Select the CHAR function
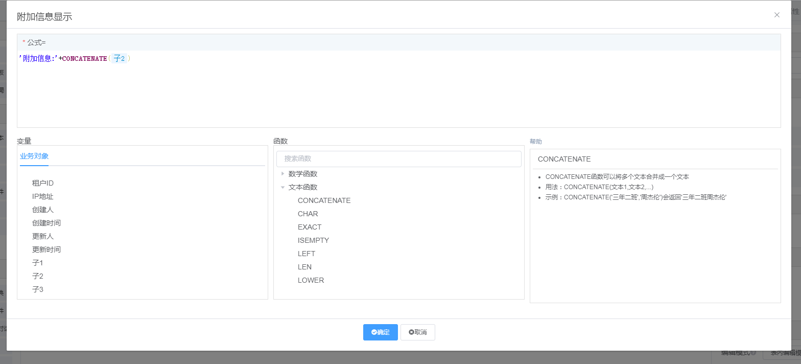 pyautogui.click(x=308, y=214)
